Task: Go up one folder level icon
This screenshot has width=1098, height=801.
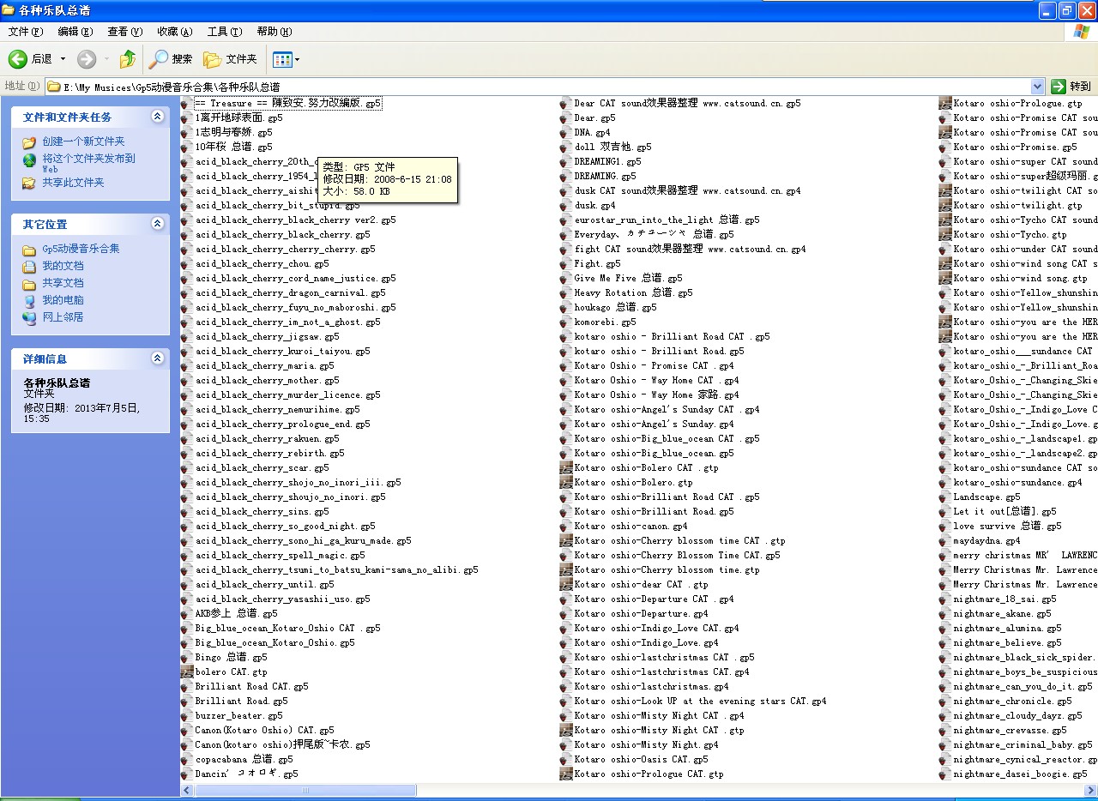Action: (x=128, y=59)
